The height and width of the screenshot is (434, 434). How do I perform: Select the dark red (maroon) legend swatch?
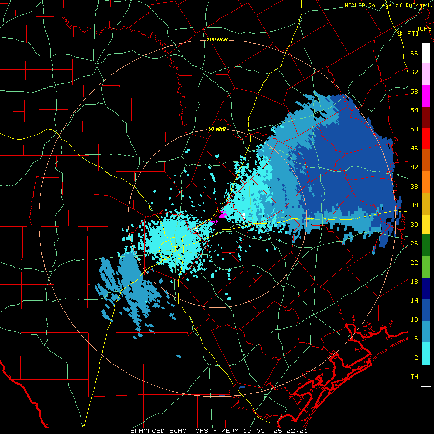tap(426, 118)
